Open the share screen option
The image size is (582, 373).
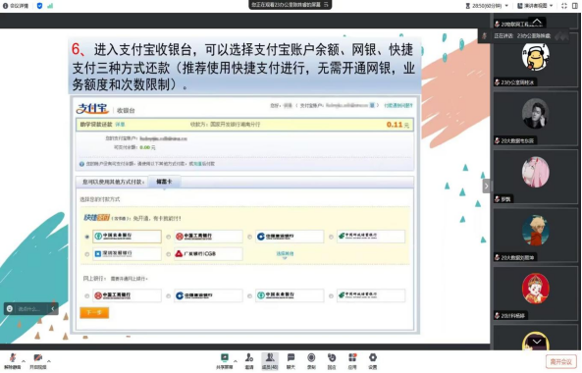(x=224, y=361)
